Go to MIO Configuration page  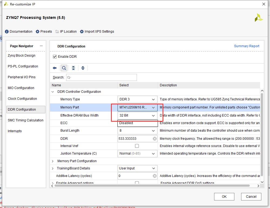[x=21, y=88]
